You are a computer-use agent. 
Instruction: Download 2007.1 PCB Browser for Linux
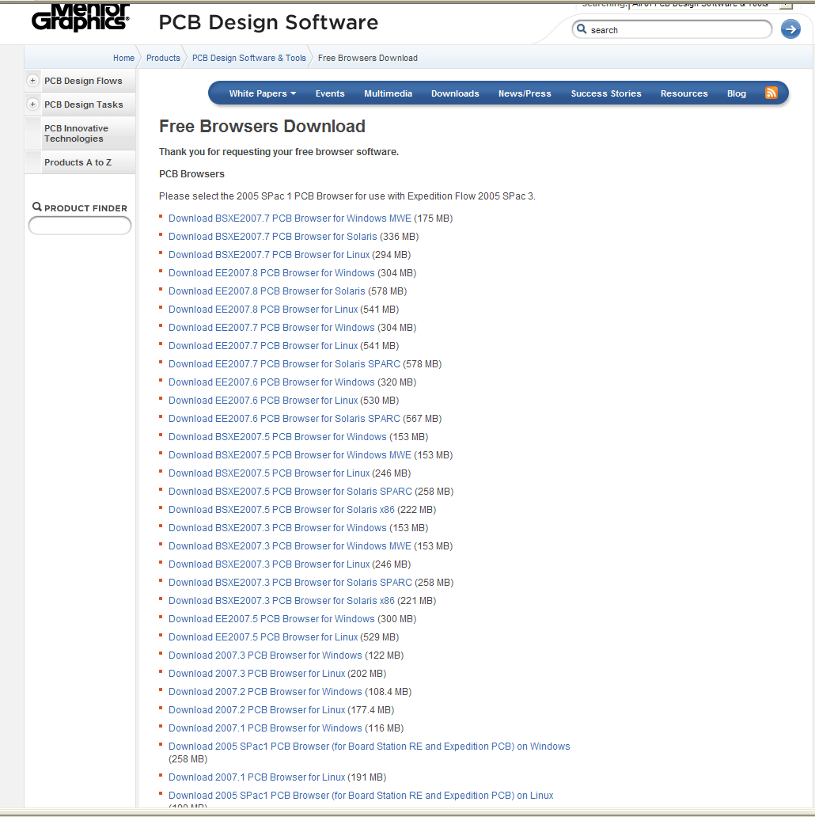click(256, 778)
